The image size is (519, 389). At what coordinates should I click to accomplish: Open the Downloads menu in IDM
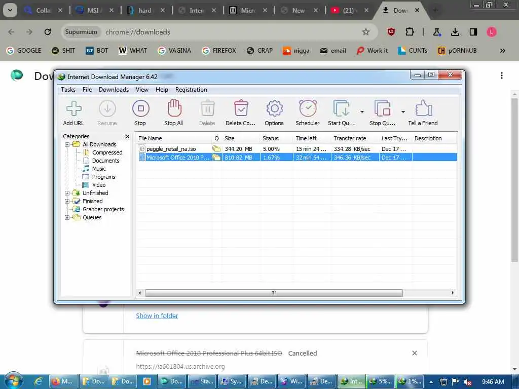point(114,90)
